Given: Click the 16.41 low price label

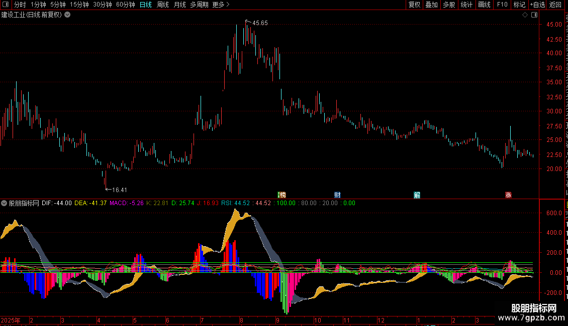Looking at the screenshot, I should tap(119, 190).
